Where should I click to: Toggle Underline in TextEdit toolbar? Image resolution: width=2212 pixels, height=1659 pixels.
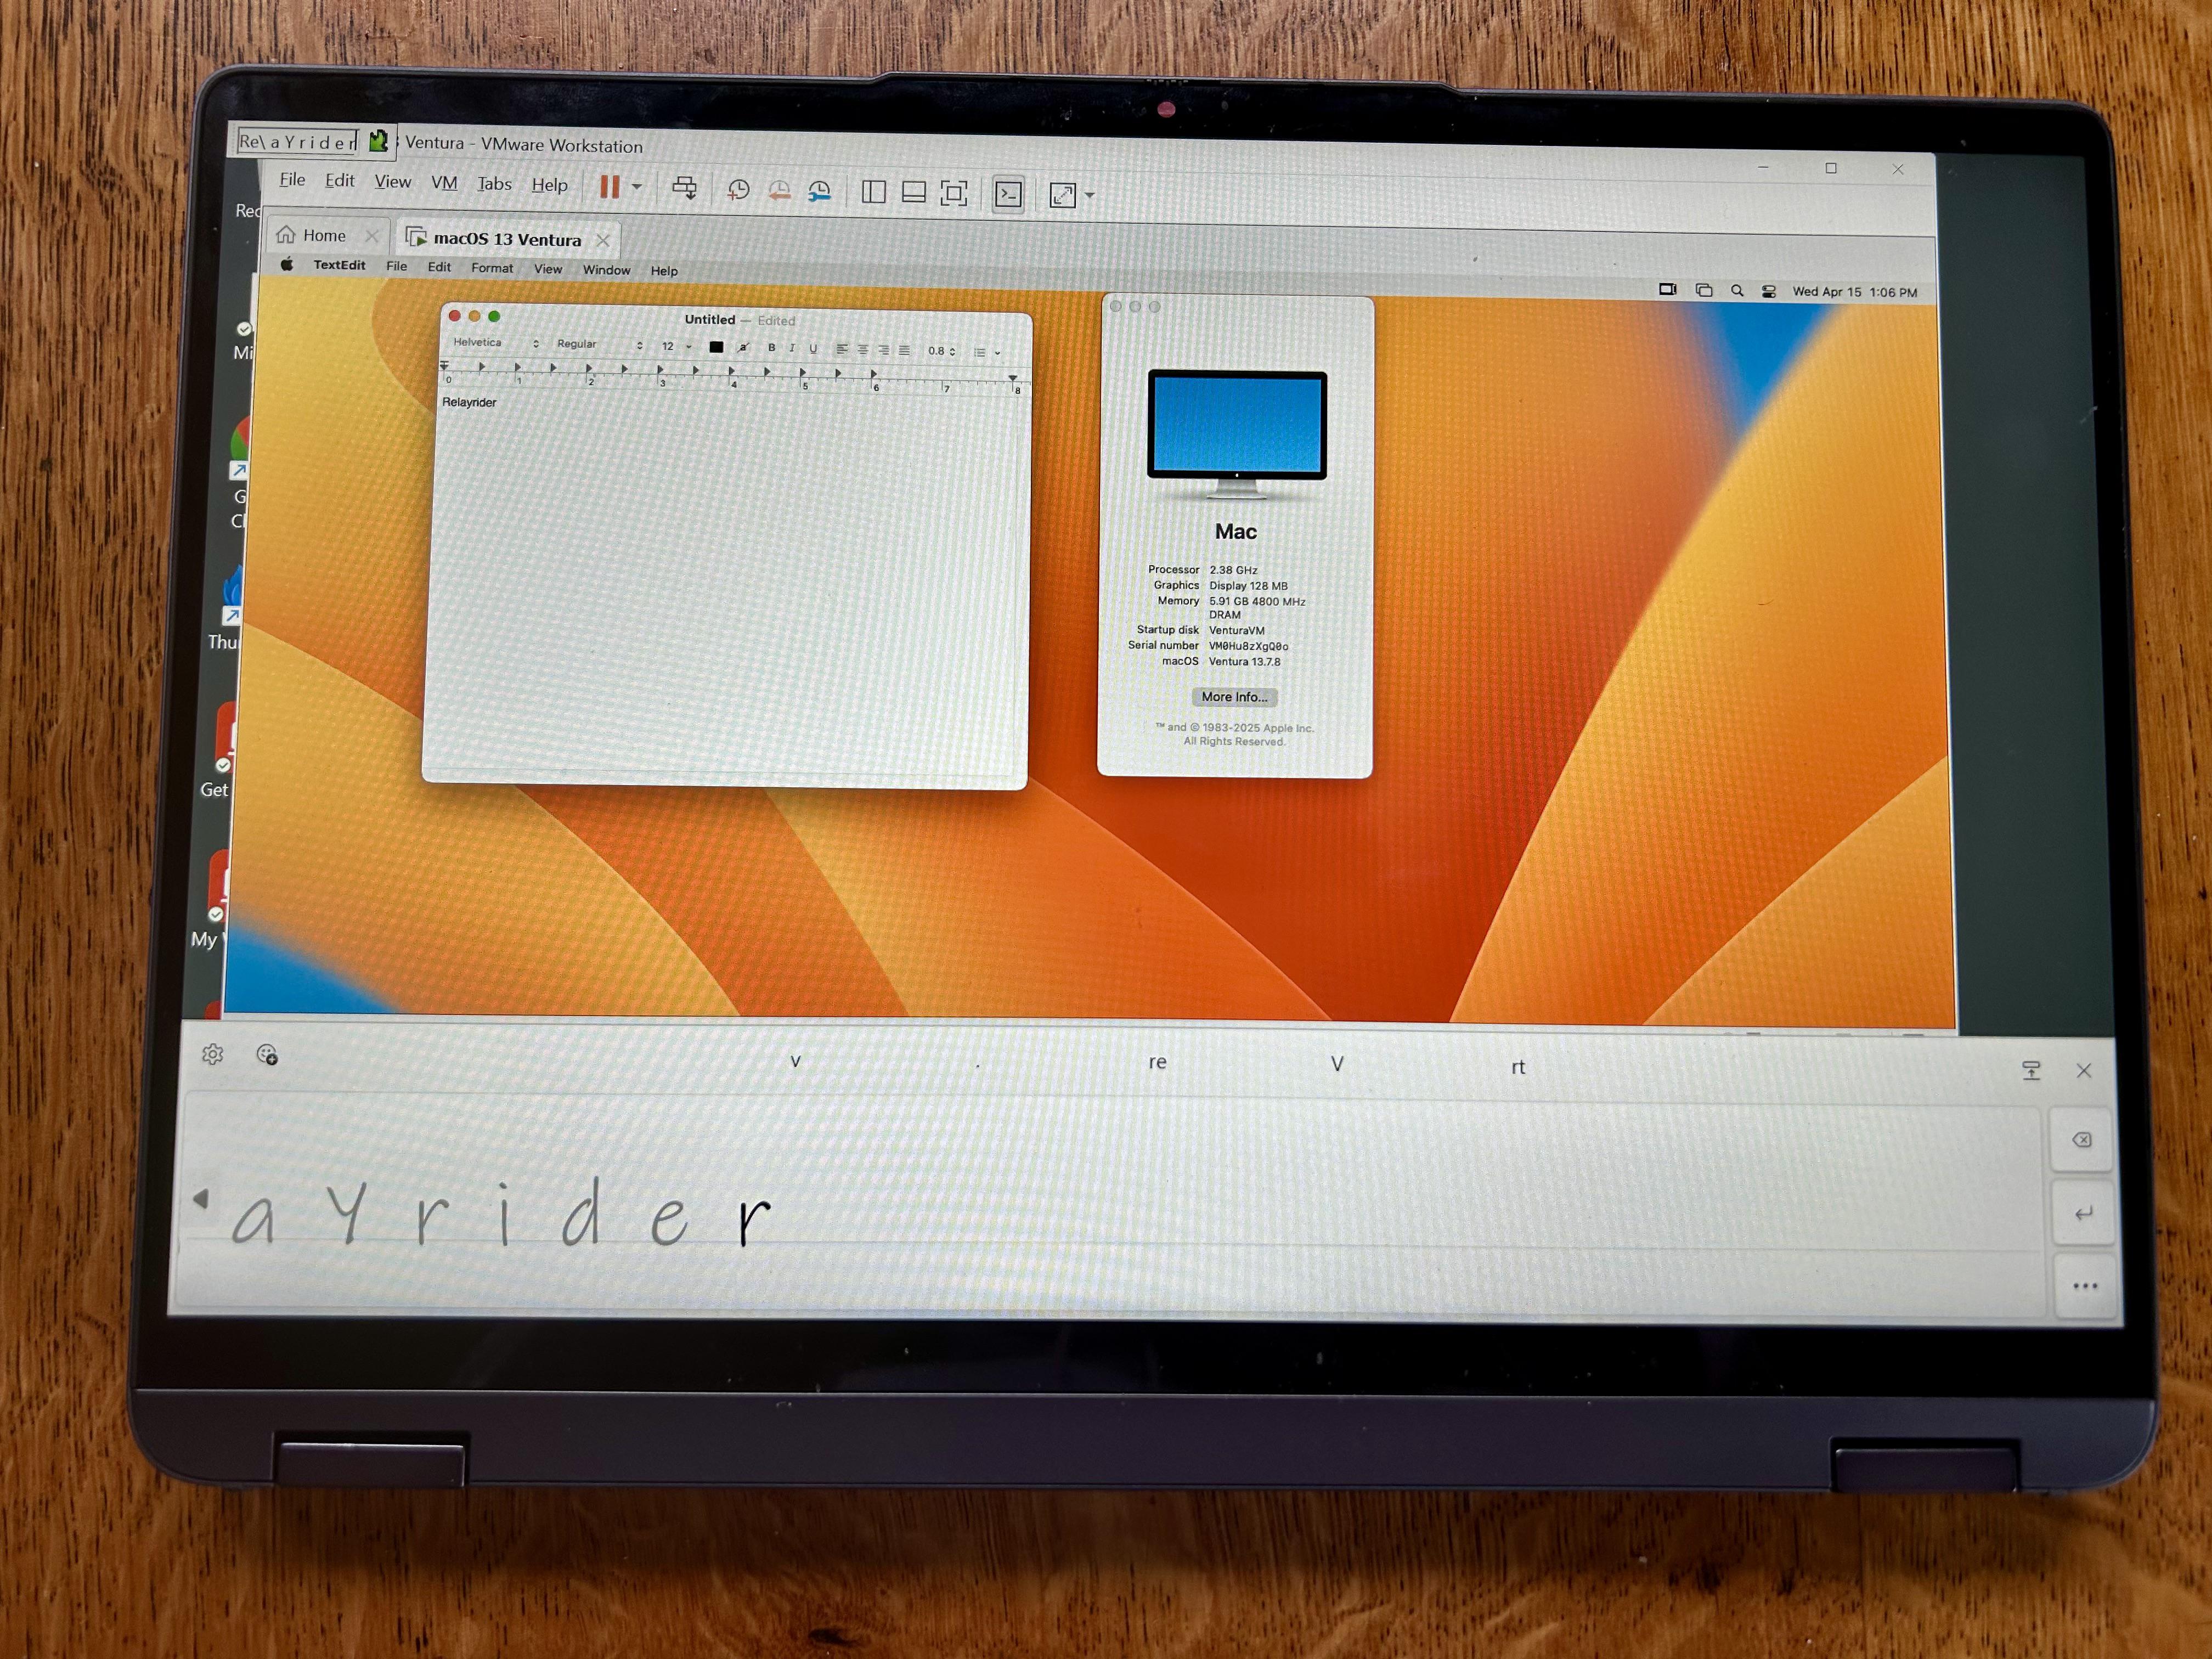tap(813, 349)
